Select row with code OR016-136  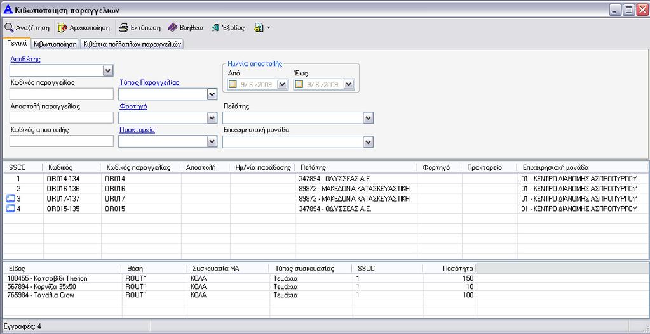tap(325, 188)
